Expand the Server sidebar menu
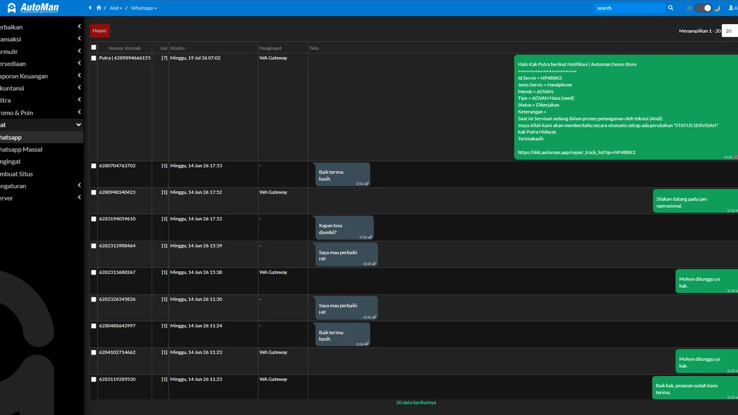 point(42,198)
